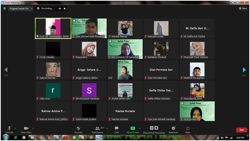Image resolution: width=250 pixels, height=141 pixels.
Task: Click the volume speaker tray icon
Action: point(222,138)
